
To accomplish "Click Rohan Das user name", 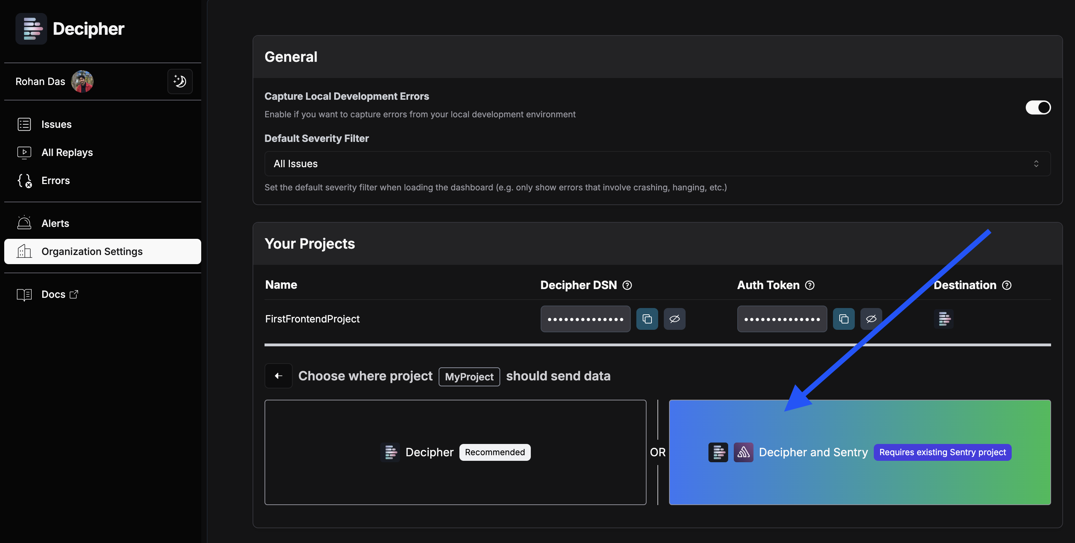I will [40, 81].
